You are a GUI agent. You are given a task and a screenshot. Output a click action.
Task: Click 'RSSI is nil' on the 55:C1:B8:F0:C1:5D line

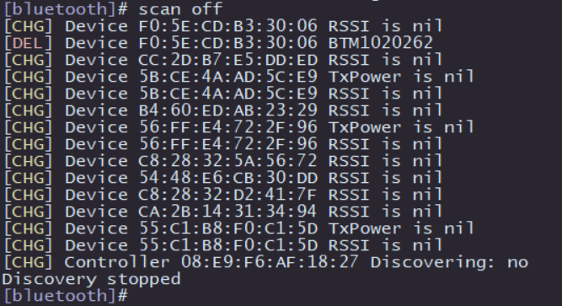pos(385,245)
